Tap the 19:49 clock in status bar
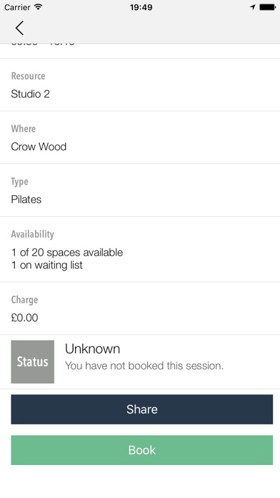Viewport: 280px width, 498px height. point(141,7)
